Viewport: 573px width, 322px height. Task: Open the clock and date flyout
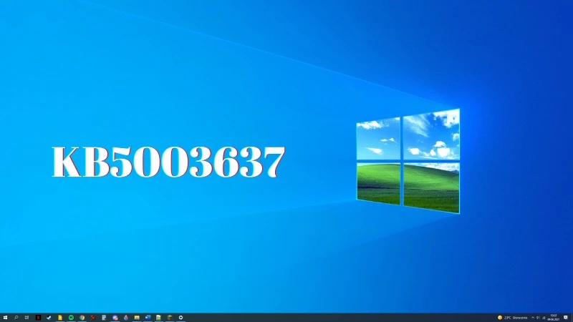coord(553,318)
